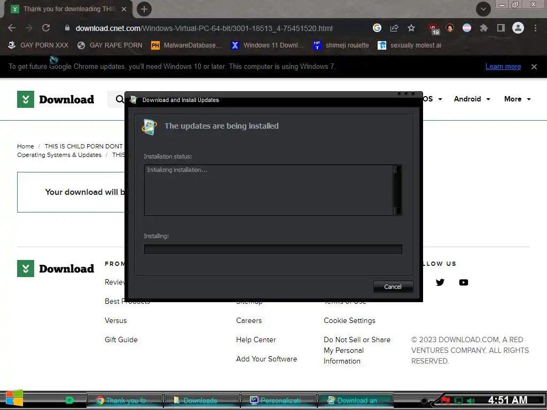Switch to the Chrome 'Thank you fo...' taskbar item

point(125,400)
